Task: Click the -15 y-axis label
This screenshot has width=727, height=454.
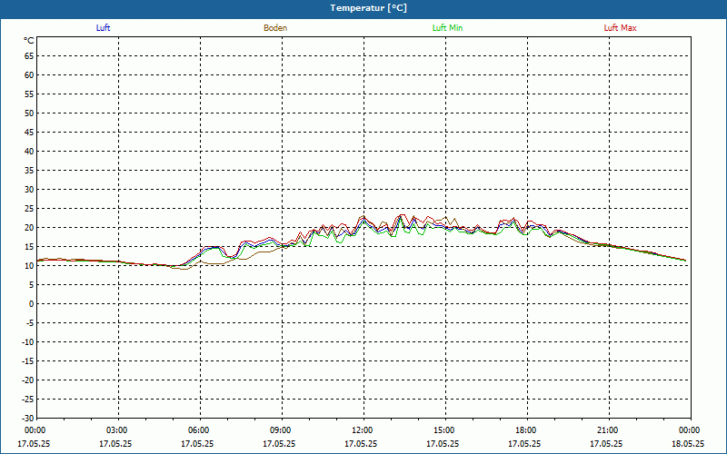Action: (x=27, y=360)
